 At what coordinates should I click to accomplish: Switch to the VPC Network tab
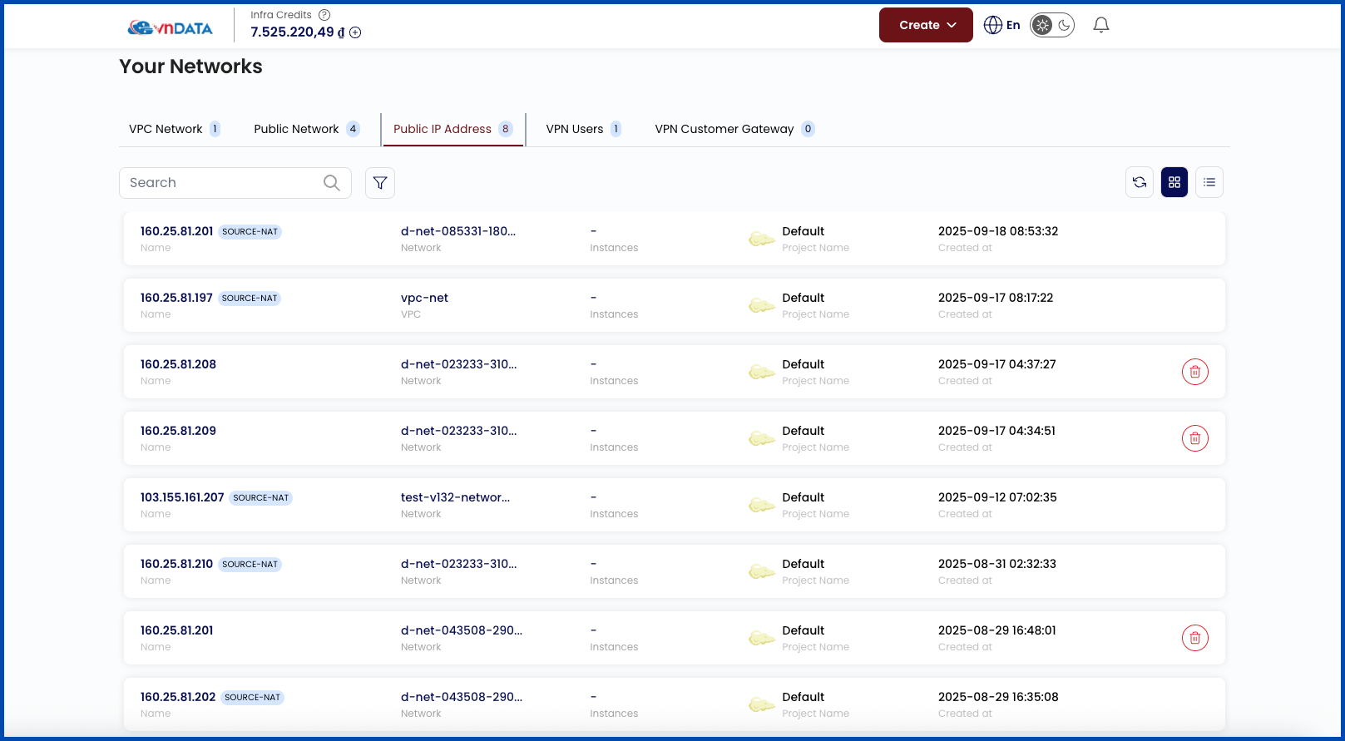pos(175,129)
